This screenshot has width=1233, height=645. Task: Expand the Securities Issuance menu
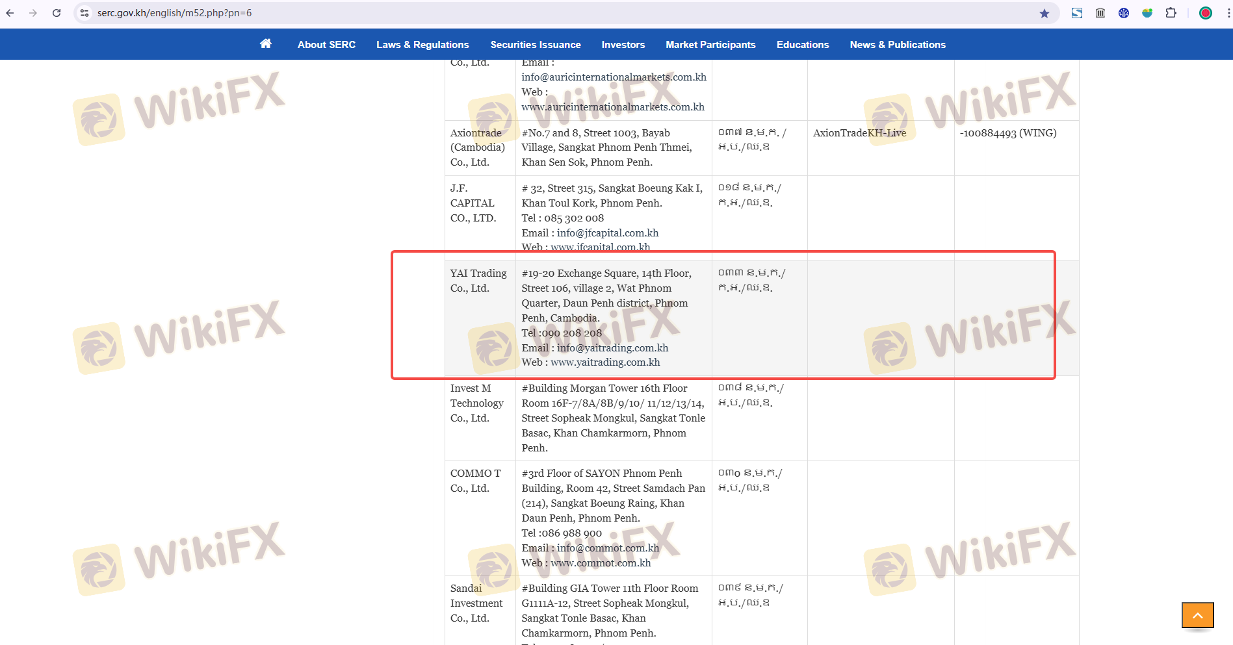(536, 45)
